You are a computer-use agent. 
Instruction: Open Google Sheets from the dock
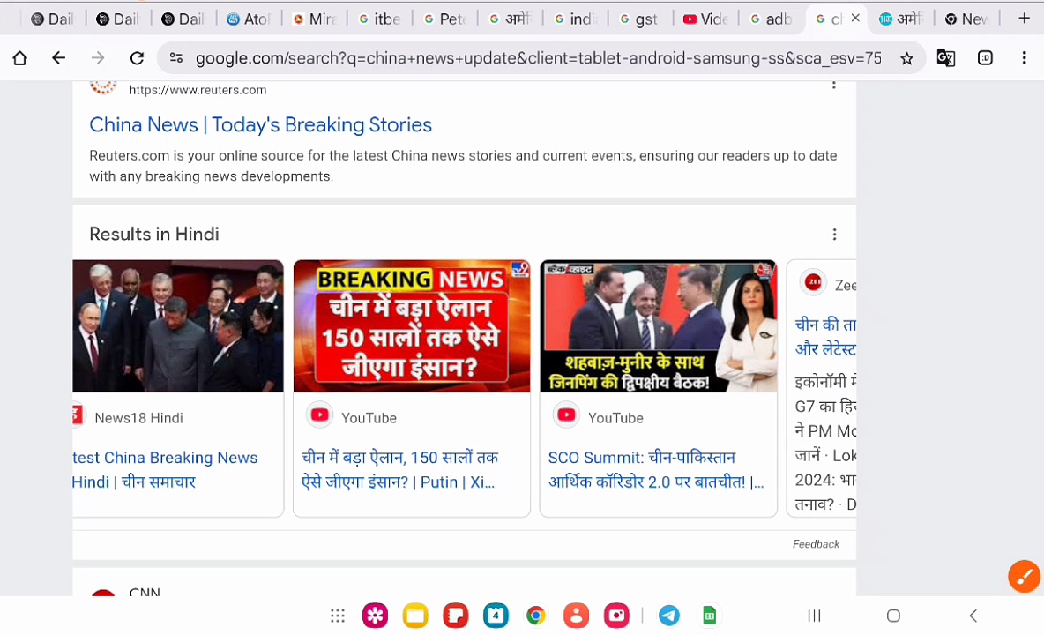pyautogui.click(x=709, y=616)
